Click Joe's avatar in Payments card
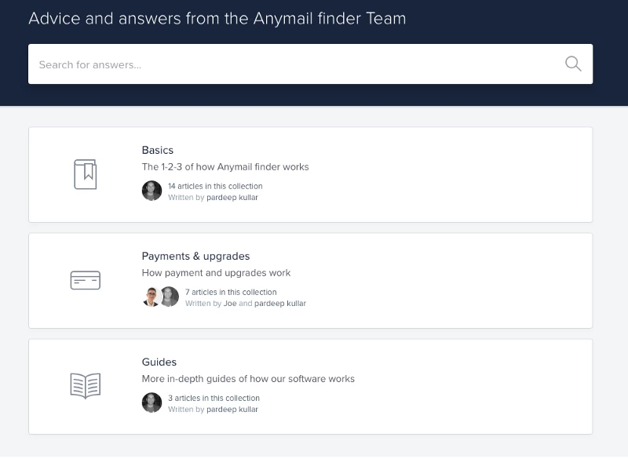 [151, 297]
